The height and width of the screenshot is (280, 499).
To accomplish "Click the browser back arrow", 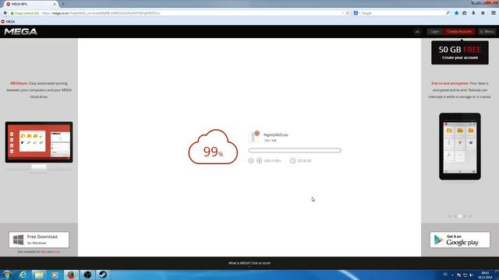I will (x=5, y=13).
